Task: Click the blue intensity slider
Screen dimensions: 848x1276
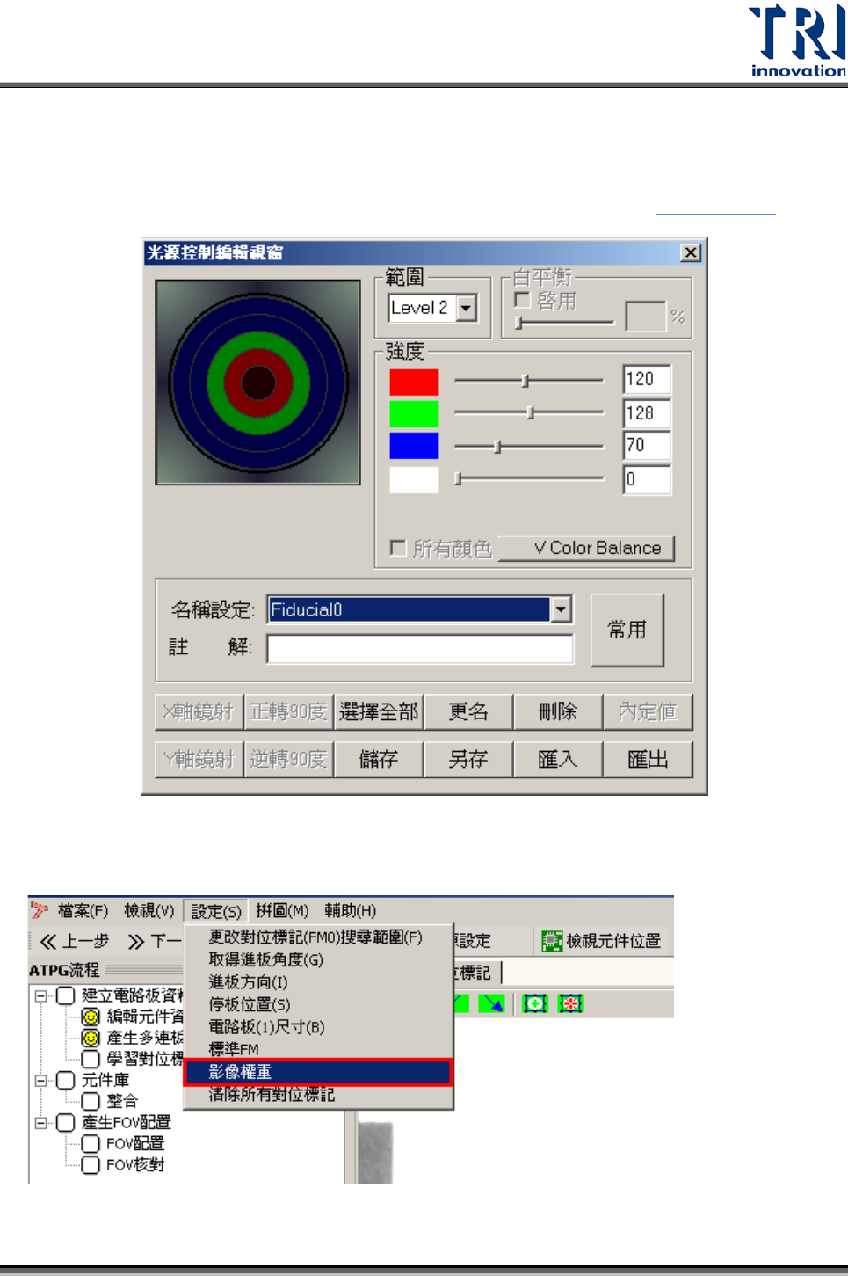Action: 529,447
